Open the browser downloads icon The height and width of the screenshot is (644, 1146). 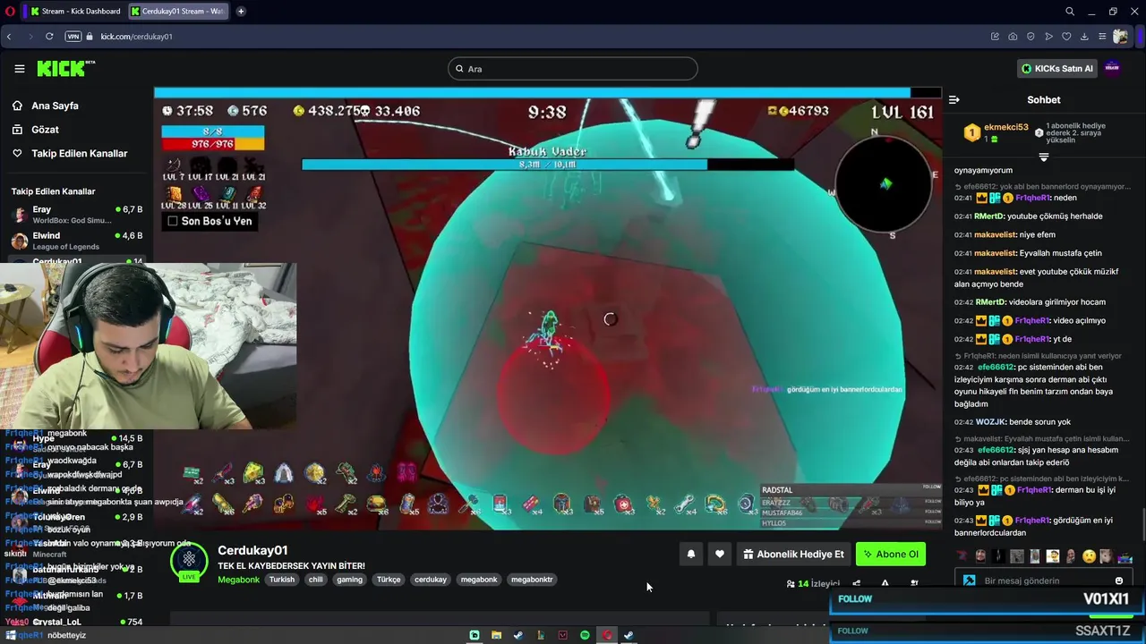click(1084, 37)
